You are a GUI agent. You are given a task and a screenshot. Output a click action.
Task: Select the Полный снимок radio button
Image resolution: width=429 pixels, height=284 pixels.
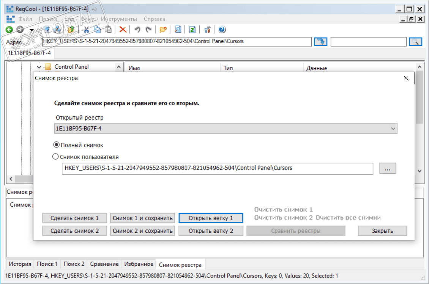(x=56, y=144)
